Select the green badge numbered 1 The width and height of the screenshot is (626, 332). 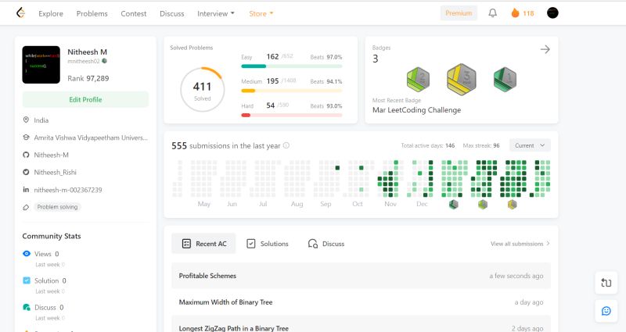tap(505, 80)
